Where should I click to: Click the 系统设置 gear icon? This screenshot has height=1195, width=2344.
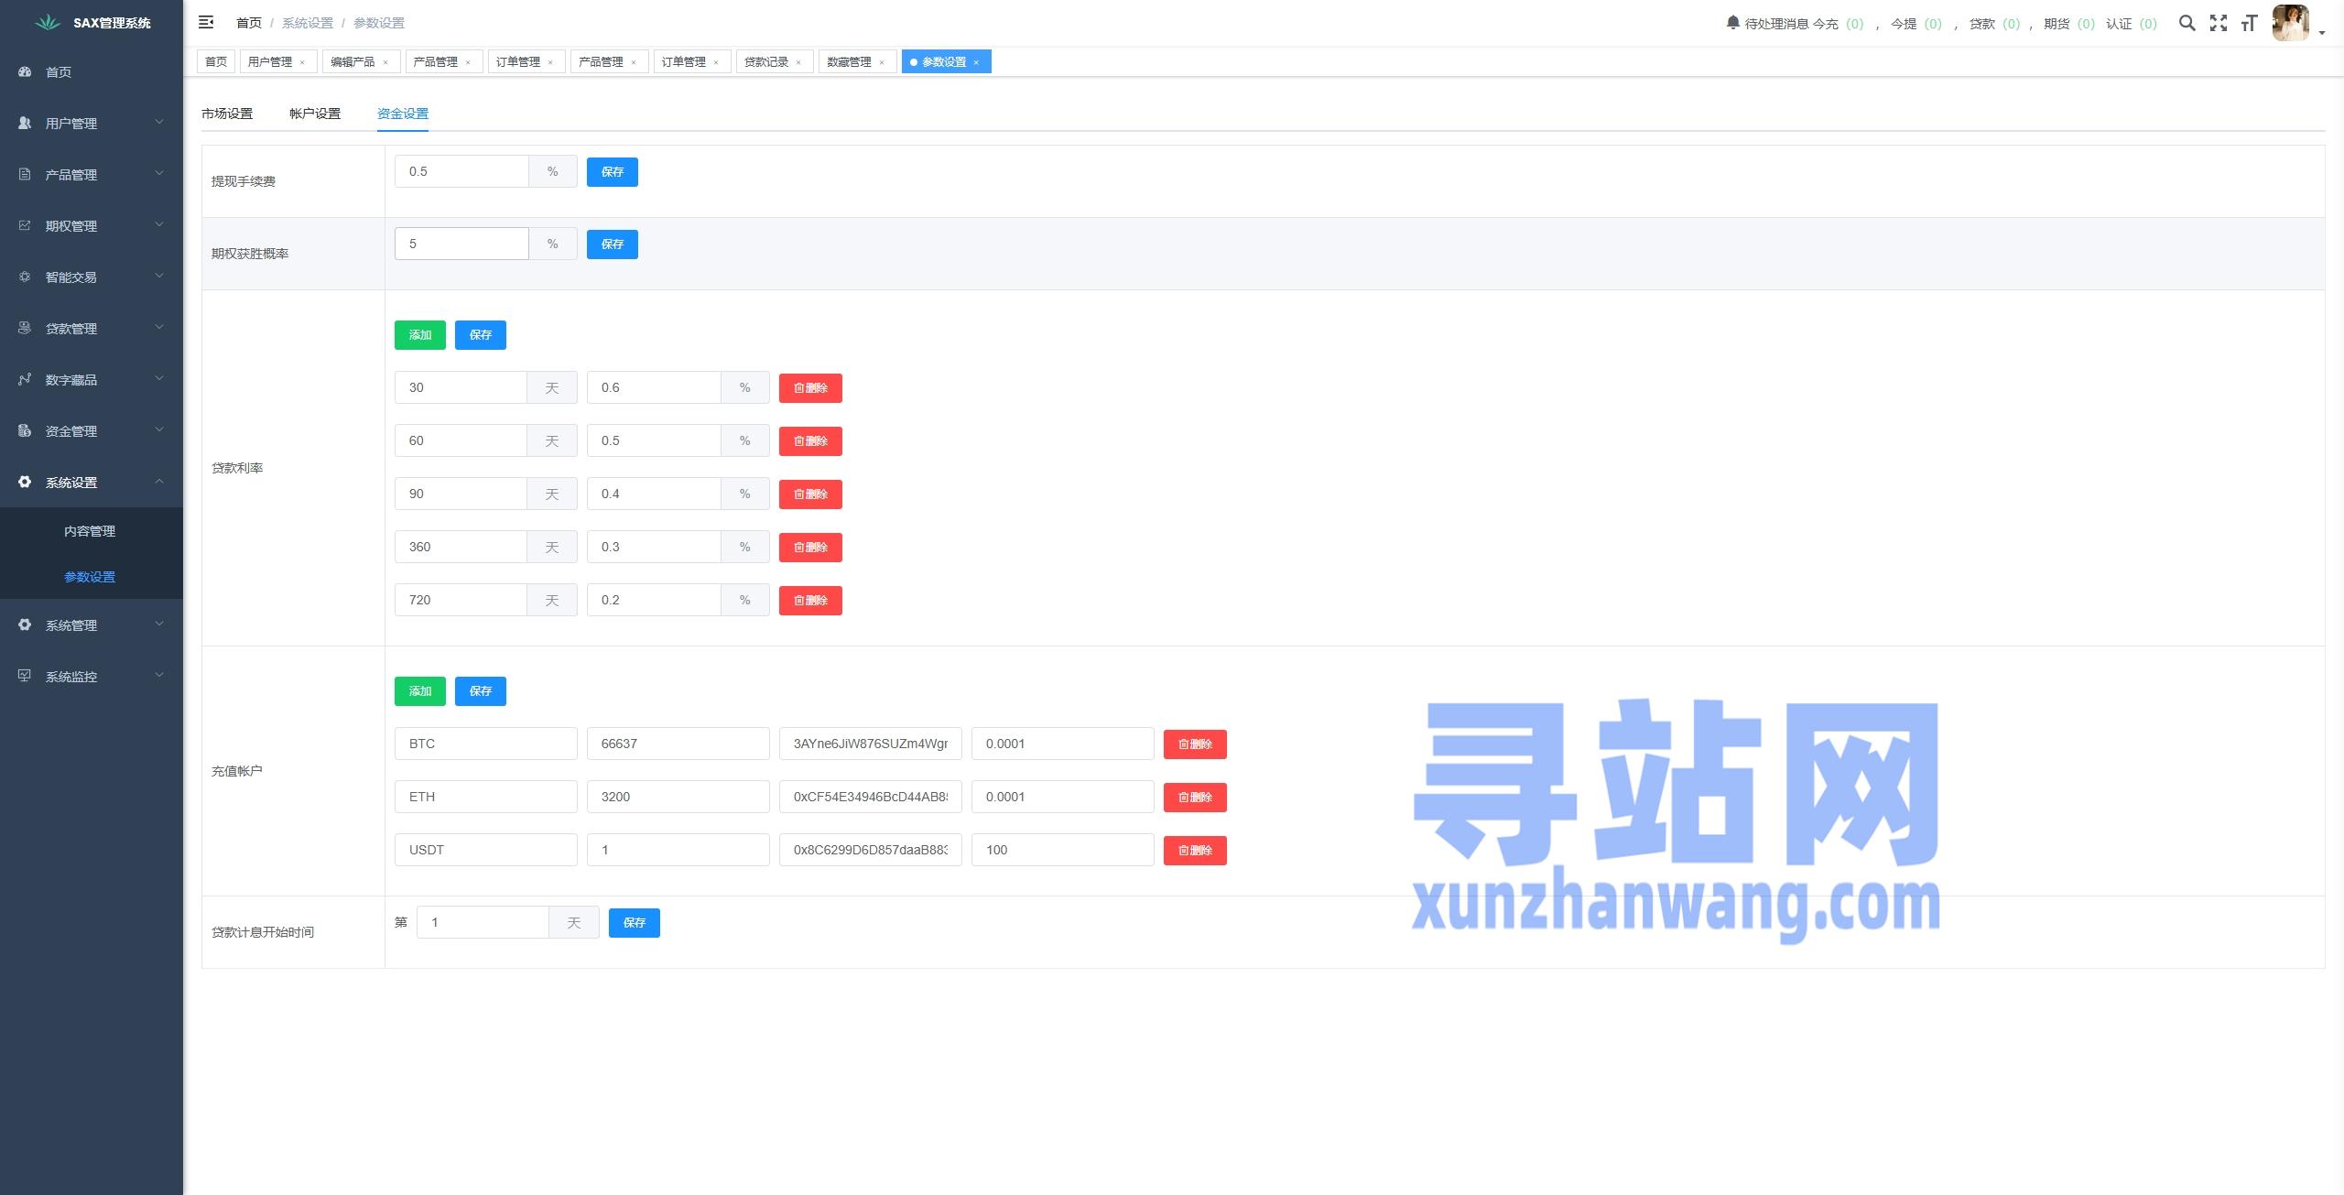[25, 482]
